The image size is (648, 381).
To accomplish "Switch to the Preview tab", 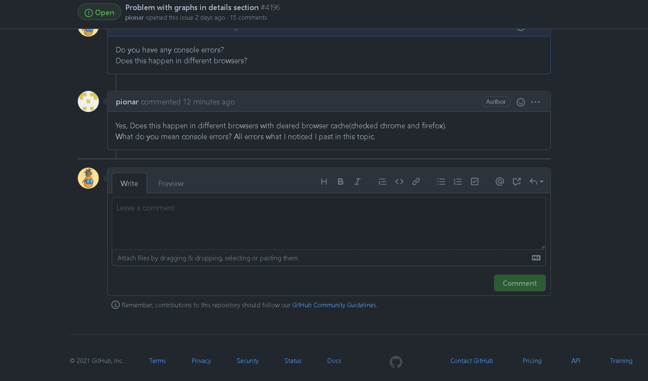I will pos(171,183).
